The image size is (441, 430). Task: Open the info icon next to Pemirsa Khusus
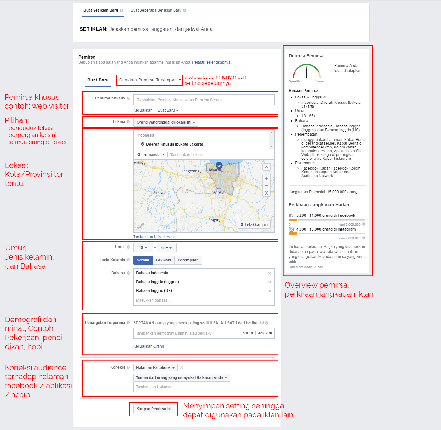[128, 98]
